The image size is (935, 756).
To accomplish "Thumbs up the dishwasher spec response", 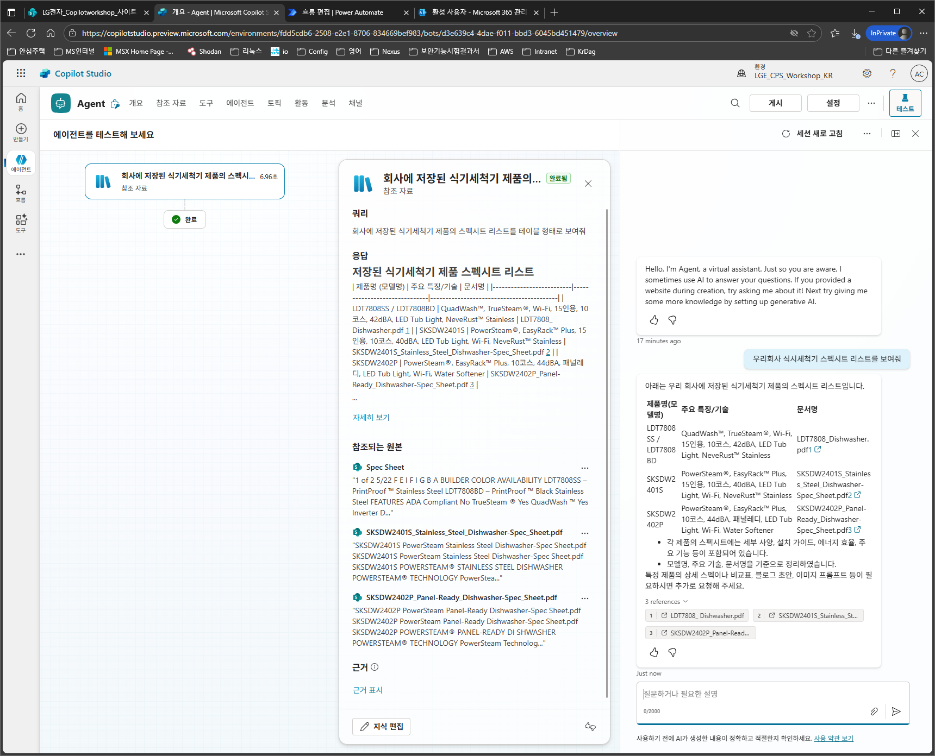I will tap(654, 652).
